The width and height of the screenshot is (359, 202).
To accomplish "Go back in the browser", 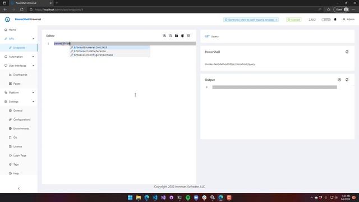I will [5, 10].
